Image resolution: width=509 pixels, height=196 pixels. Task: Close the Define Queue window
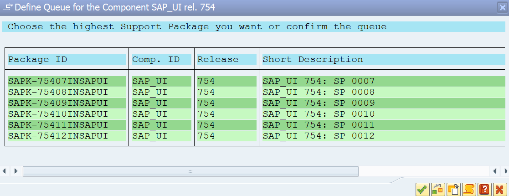[x=502, y=7]
